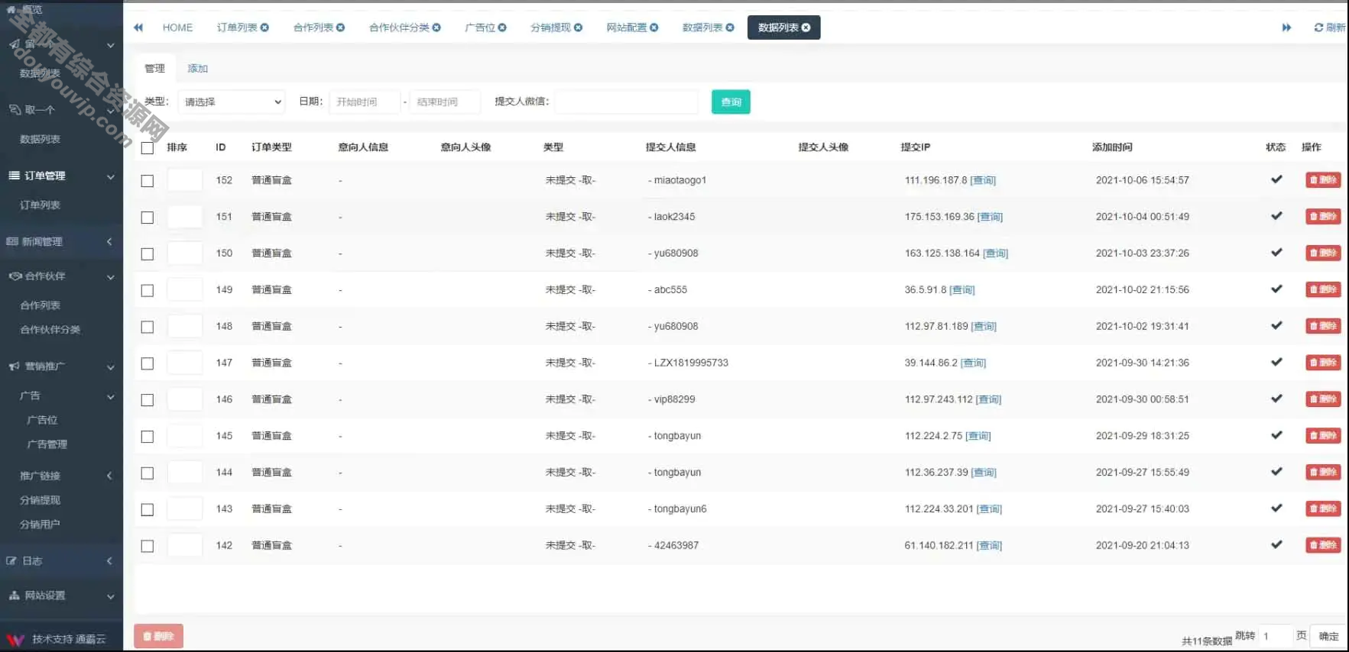Collapse the 广告 sidebar submenu
Screen dimensions: 1349x652
tap(61, 395)
